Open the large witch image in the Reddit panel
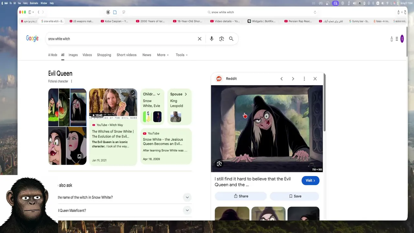The width and height of the screenshot is (414, 233). click(x=267, y=128)
